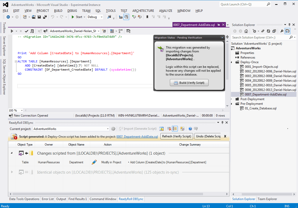The height and width of the screenshot is (208, 298).
Task: Click the Solution Explorer search magnifier icon
Action: [291, 37]
